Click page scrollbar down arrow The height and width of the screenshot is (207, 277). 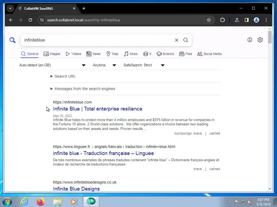click(270, 189)
